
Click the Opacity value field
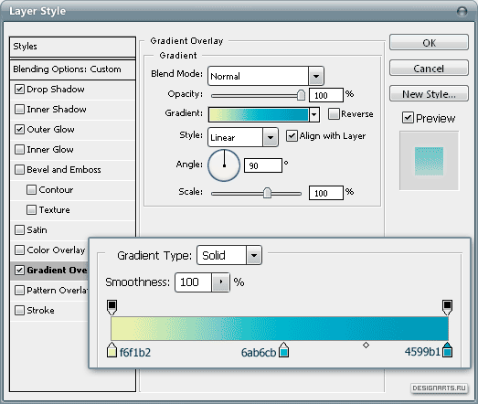tap(326, 95)
